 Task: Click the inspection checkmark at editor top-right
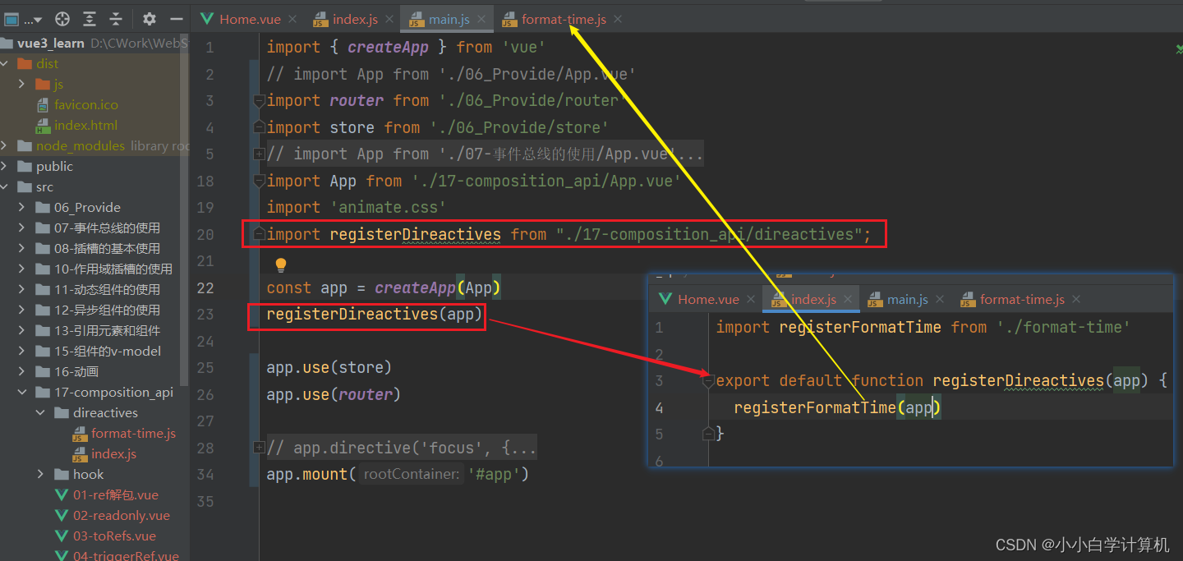click(x=1178, y=49)
